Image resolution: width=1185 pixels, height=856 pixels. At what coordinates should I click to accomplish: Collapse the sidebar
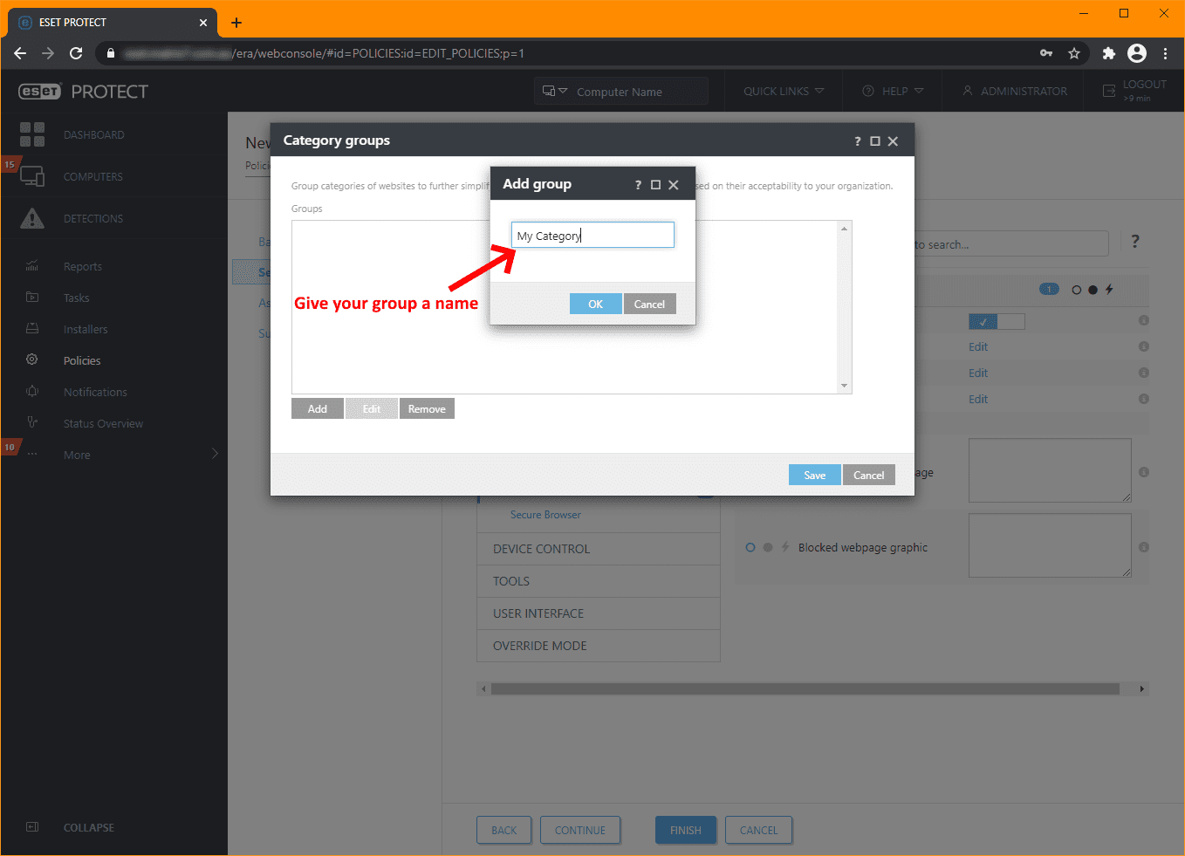point(88,827)
